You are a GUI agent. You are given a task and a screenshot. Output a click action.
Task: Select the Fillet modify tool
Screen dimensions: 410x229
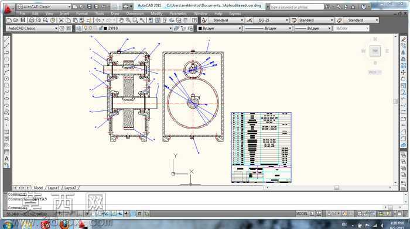point(404,138)
